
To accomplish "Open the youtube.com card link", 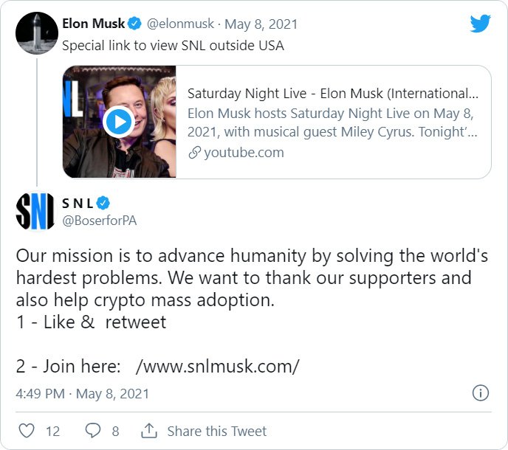I will click(x=244, y=153).
